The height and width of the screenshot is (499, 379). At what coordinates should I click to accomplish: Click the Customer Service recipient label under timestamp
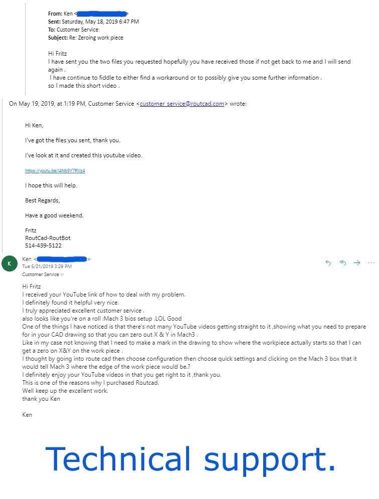click(x=41, y=275)
